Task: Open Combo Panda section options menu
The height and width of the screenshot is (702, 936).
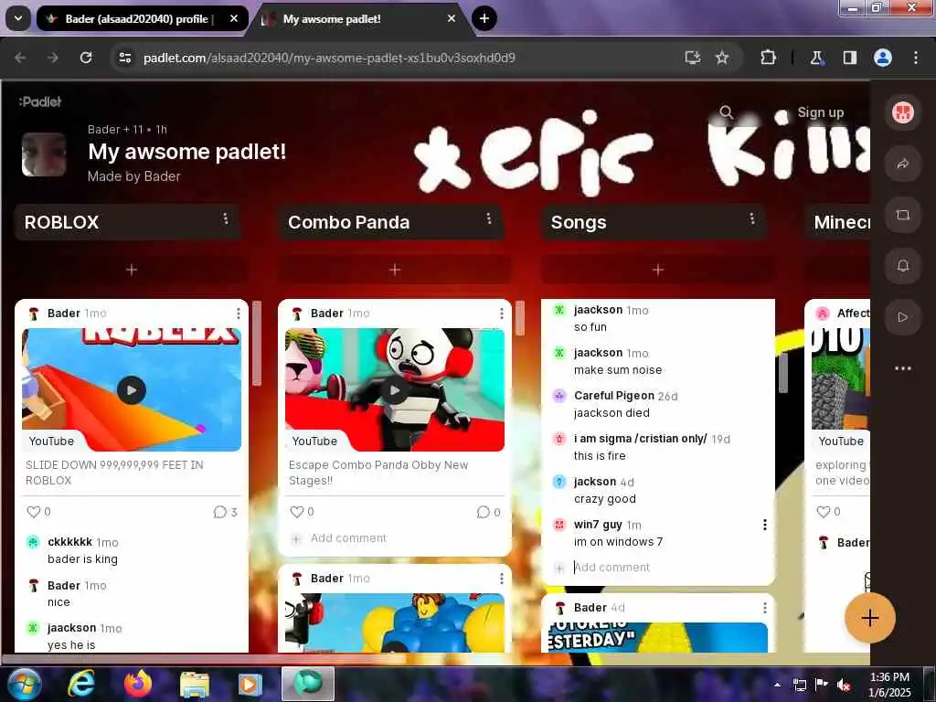Action: coord(489,219)
